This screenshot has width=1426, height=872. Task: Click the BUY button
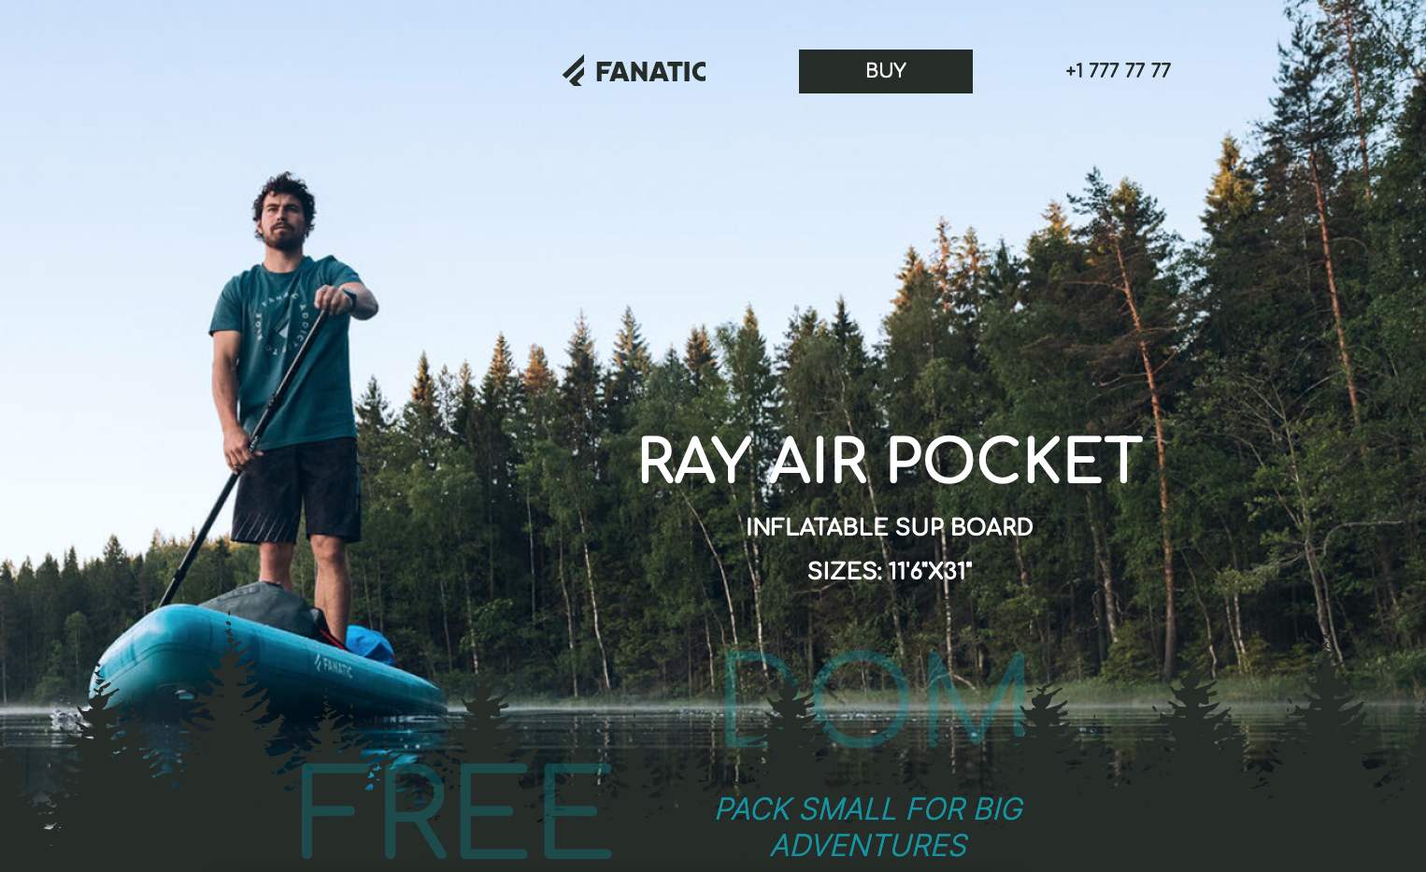coord(885,71)
